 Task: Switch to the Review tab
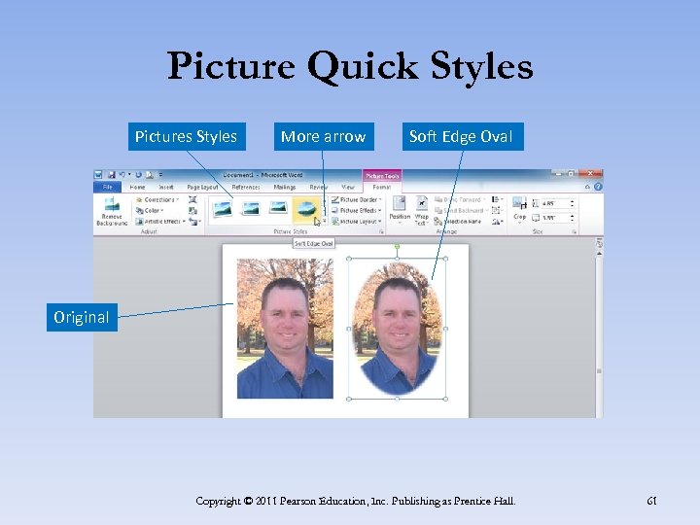click(318, 187)
